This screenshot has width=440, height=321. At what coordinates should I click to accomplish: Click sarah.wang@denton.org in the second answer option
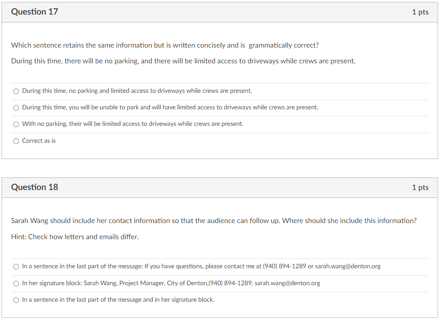pos(288,283)
